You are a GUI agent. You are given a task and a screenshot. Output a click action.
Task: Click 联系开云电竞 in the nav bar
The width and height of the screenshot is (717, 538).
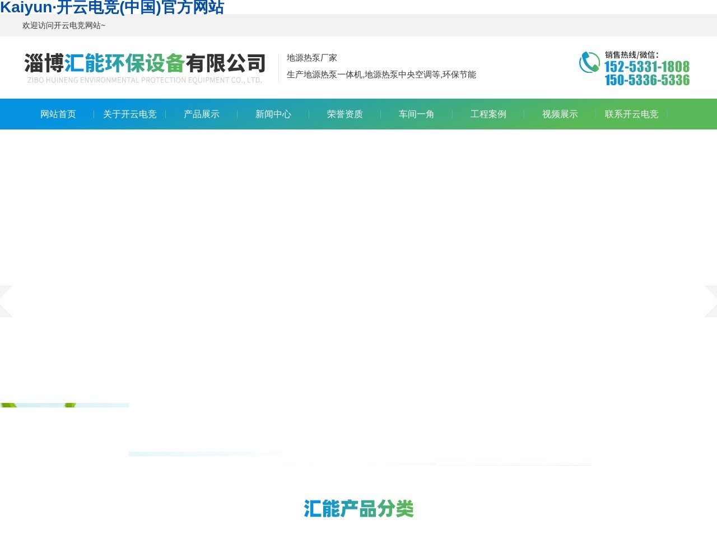(x=632, y=114)
